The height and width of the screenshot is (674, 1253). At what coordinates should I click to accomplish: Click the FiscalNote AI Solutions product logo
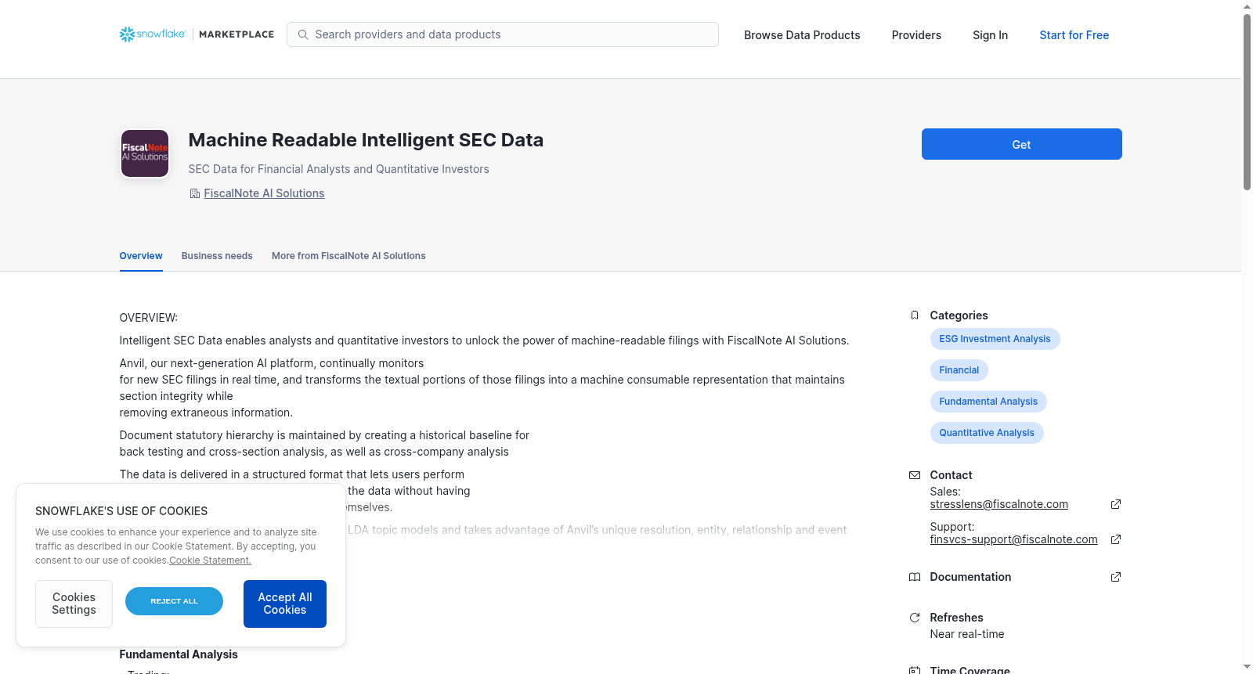[x=145, y=153]
